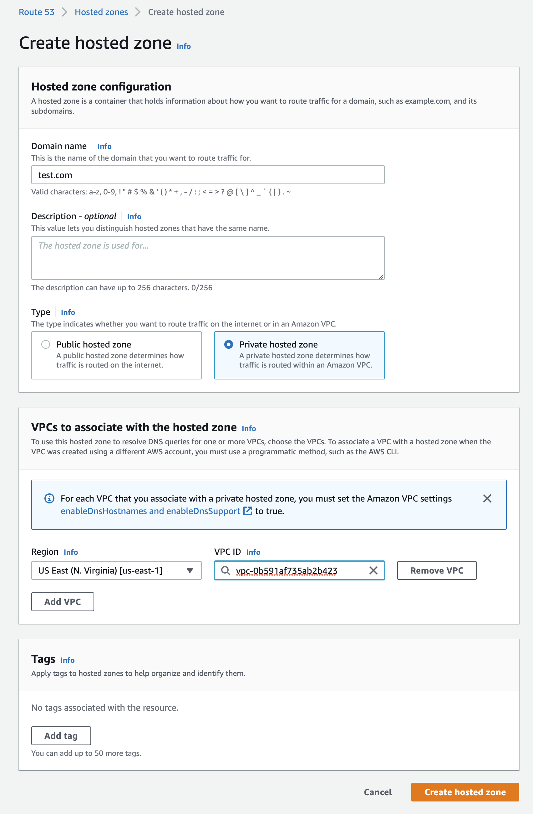
Task: Click the Region dropdown arrow
Action: [x=190, y=570]
